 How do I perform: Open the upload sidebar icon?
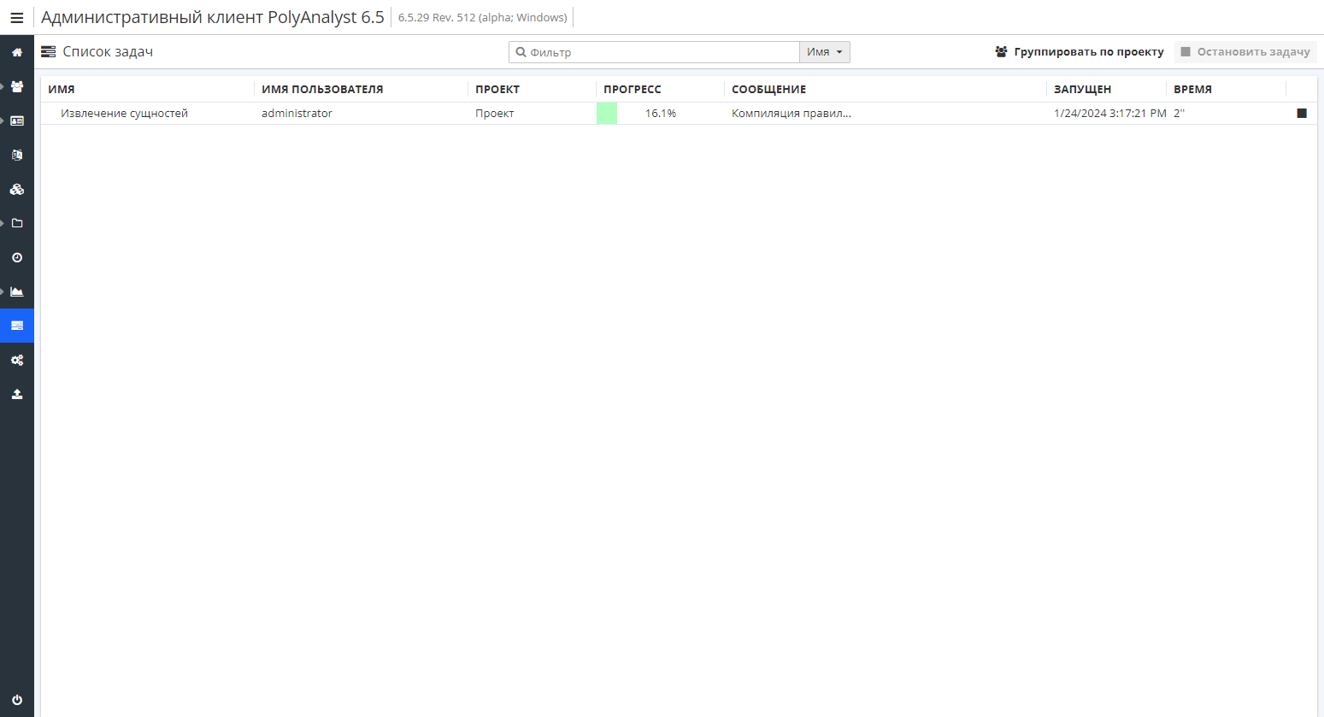(17, 394)
